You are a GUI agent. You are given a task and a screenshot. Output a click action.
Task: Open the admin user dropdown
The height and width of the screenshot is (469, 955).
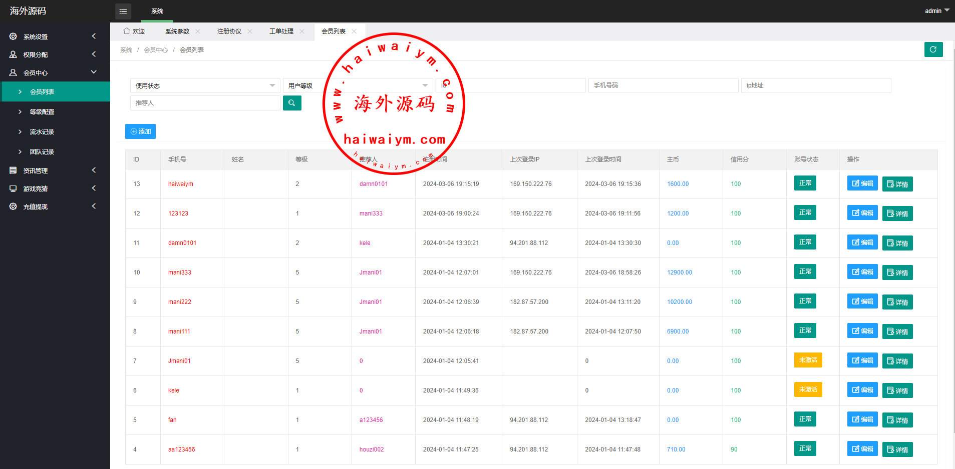pyautogui.click(x=936, y=10)
